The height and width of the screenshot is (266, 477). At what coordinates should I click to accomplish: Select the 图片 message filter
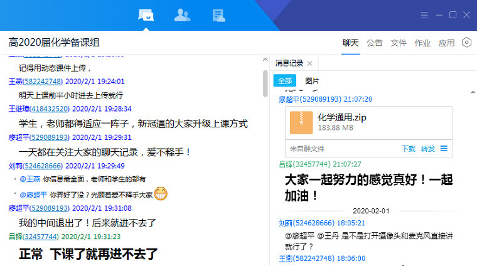[x=312, y=81]
